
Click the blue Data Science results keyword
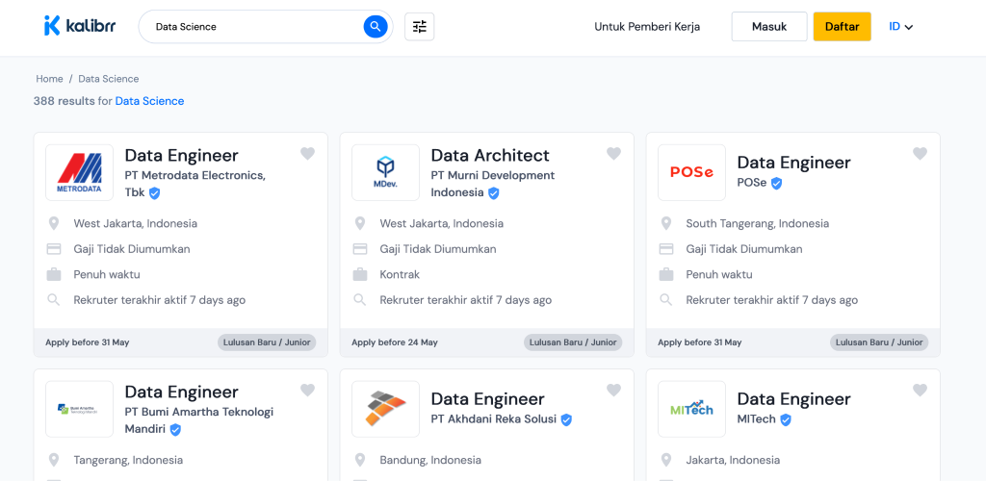tap(149, 100)
